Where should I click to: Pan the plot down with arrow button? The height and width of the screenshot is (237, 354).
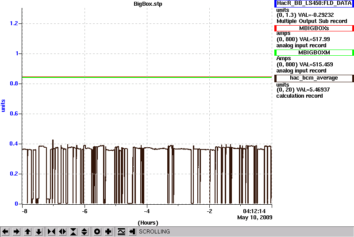point(38,232)
